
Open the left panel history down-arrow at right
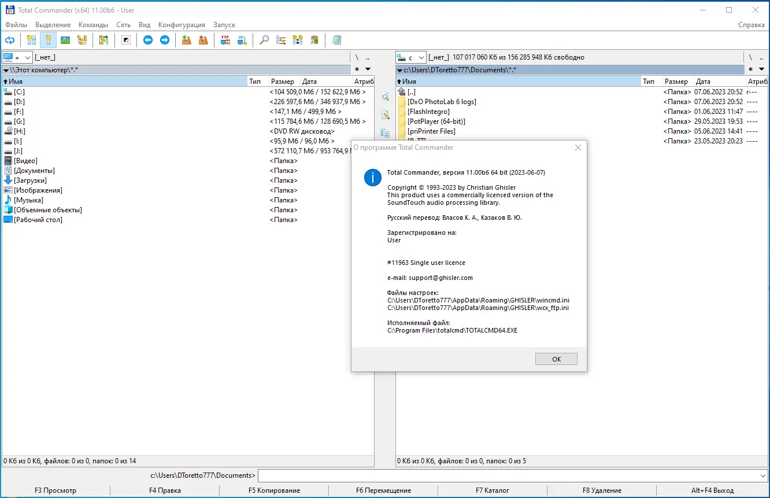click(x=368, y=70)
